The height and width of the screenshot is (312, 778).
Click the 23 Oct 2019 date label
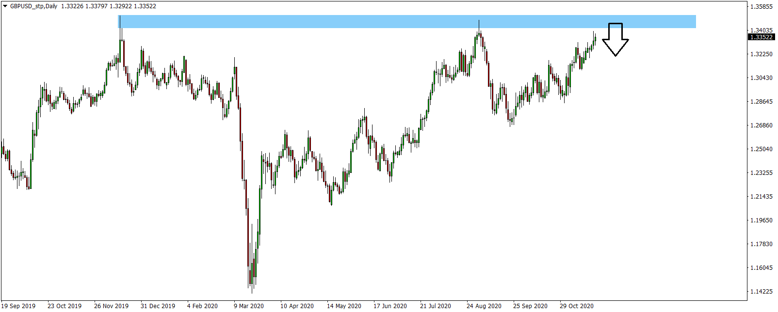tap(65, 306)
